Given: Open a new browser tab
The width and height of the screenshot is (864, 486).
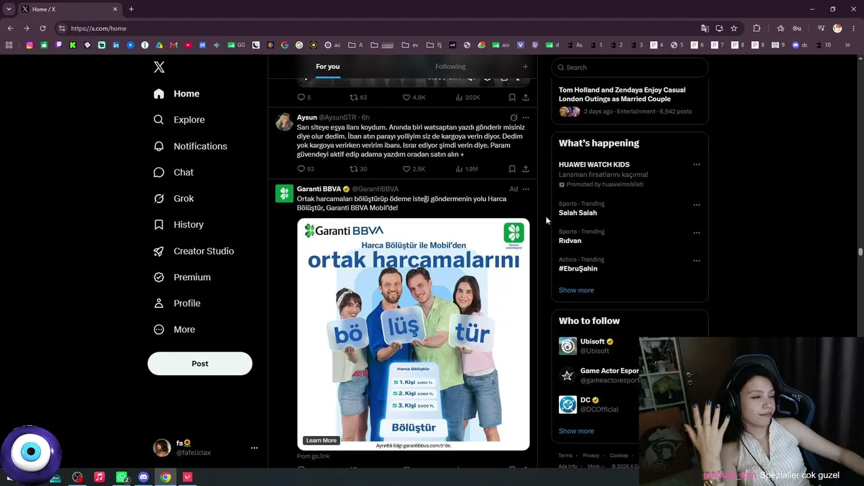Looking at the screenshot, I should pos(131,9).
